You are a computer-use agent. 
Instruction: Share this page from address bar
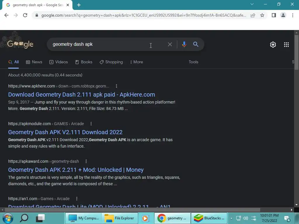(253, 15)
